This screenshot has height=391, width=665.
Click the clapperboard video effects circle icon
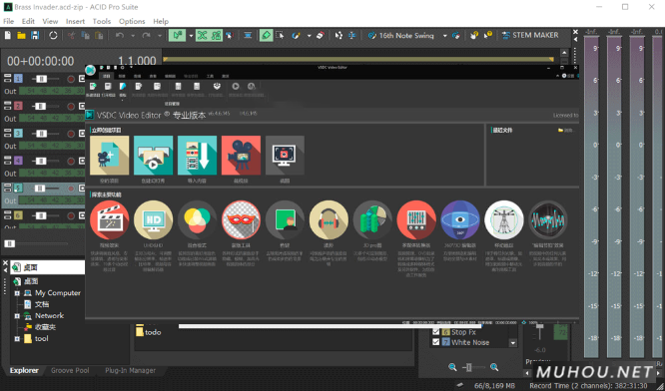click(110, 219)
